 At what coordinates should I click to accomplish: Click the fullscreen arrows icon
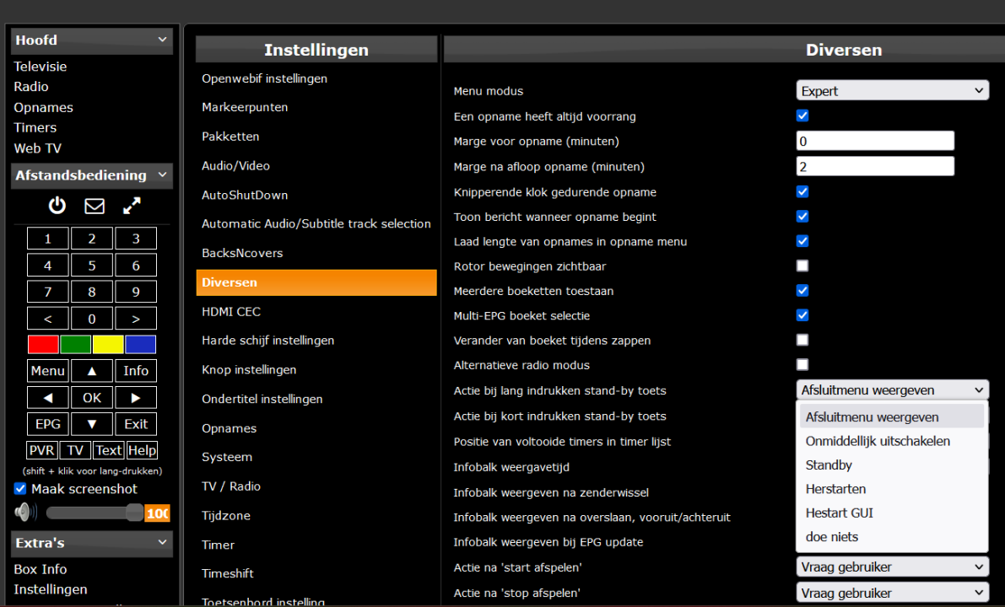[x=131, y=205]
